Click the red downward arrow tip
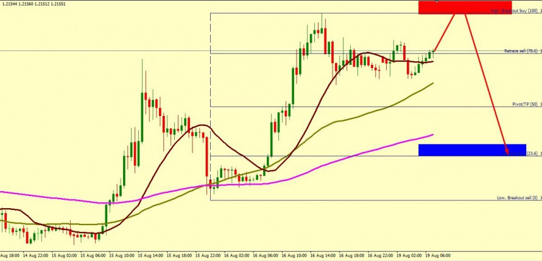 pos(506,152)
